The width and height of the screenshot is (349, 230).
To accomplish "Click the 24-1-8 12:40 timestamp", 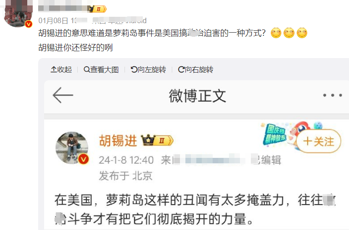I will (126, 160).
